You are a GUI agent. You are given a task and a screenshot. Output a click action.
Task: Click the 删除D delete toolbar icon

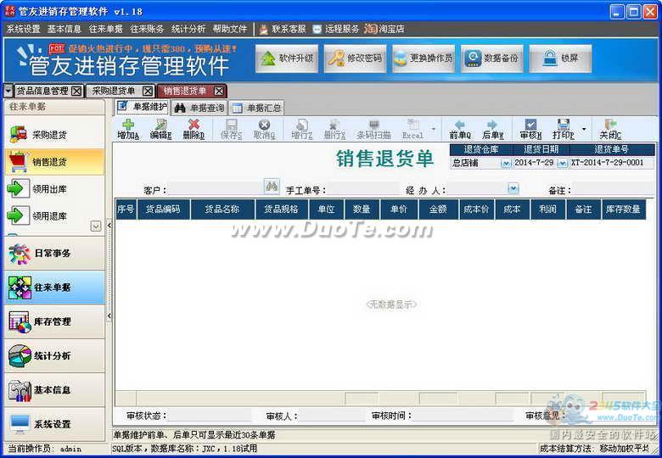(x=194, y=129)
